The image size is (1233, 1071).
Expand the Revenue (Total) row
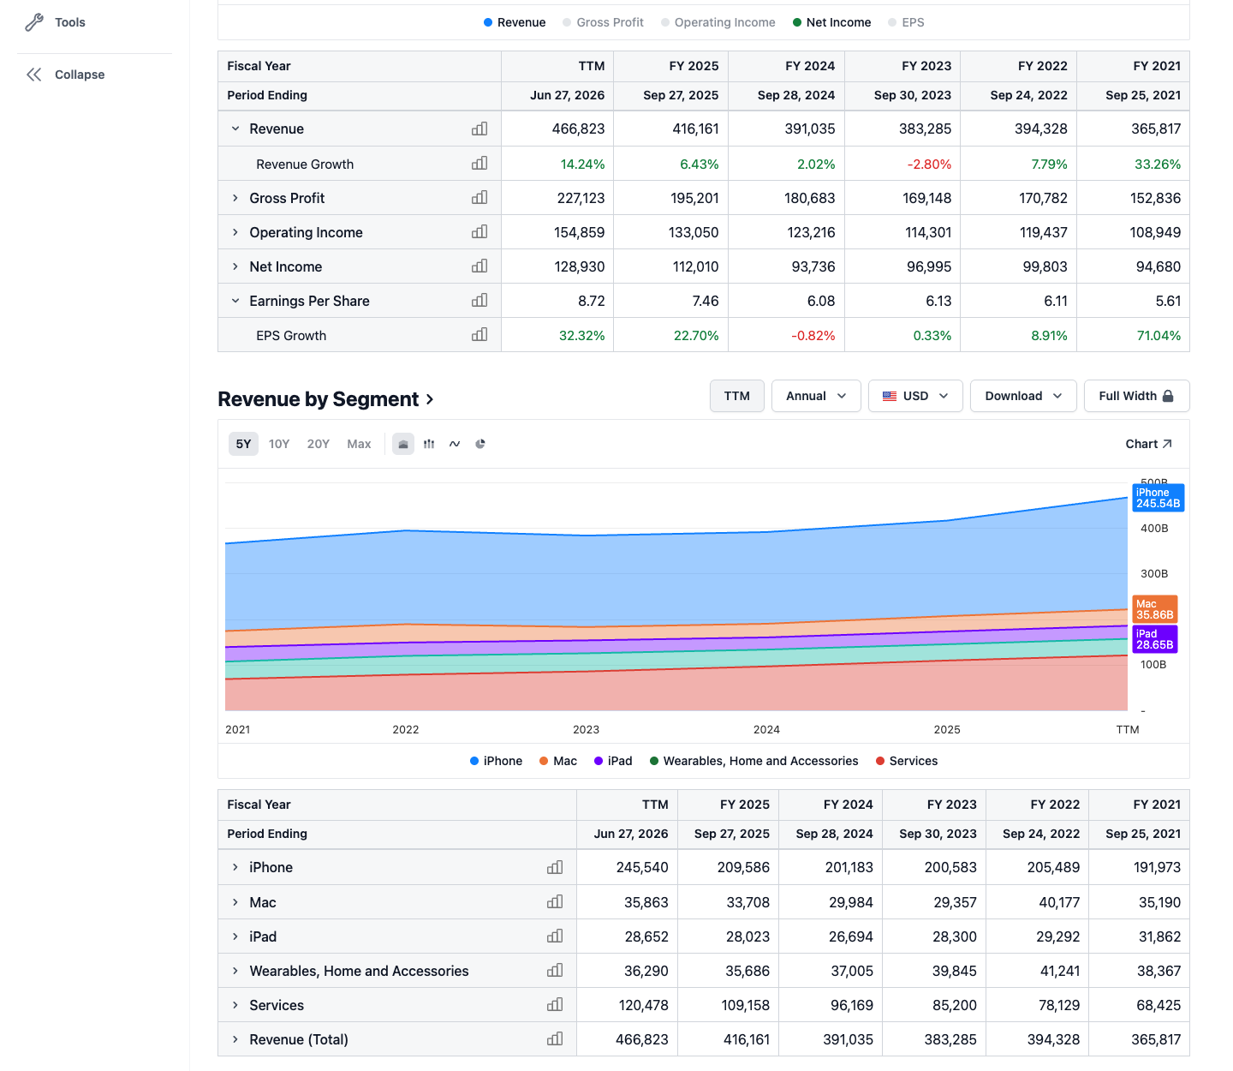[235, 1039]
